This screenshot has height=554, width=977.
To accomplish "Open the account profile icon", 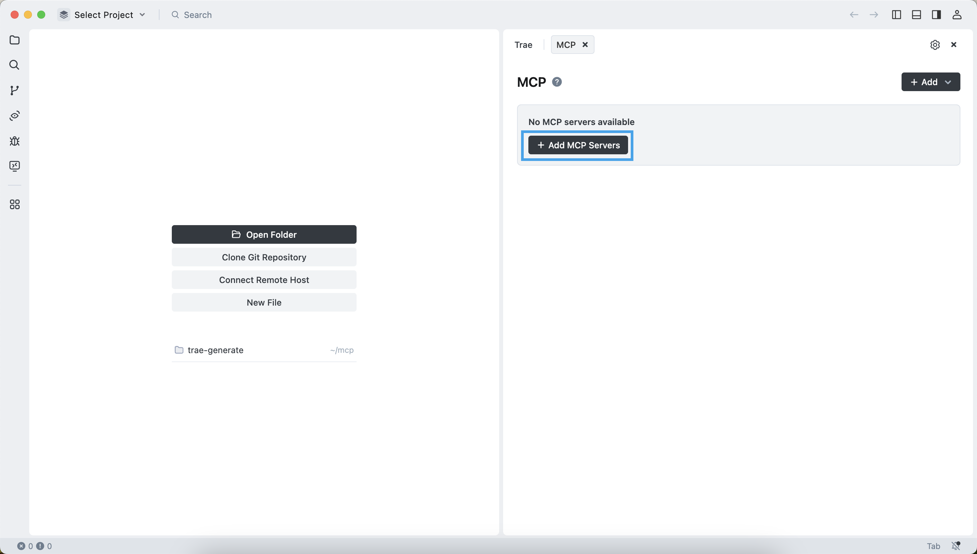I will point(956,15).
